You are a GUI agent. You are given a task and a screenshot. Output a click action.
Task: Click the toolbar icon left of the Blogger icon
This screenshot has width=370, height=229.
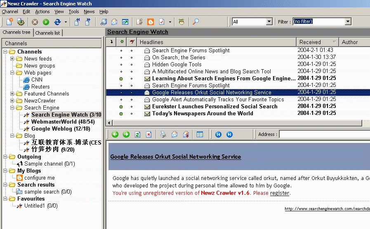click(x=139, y=22)
